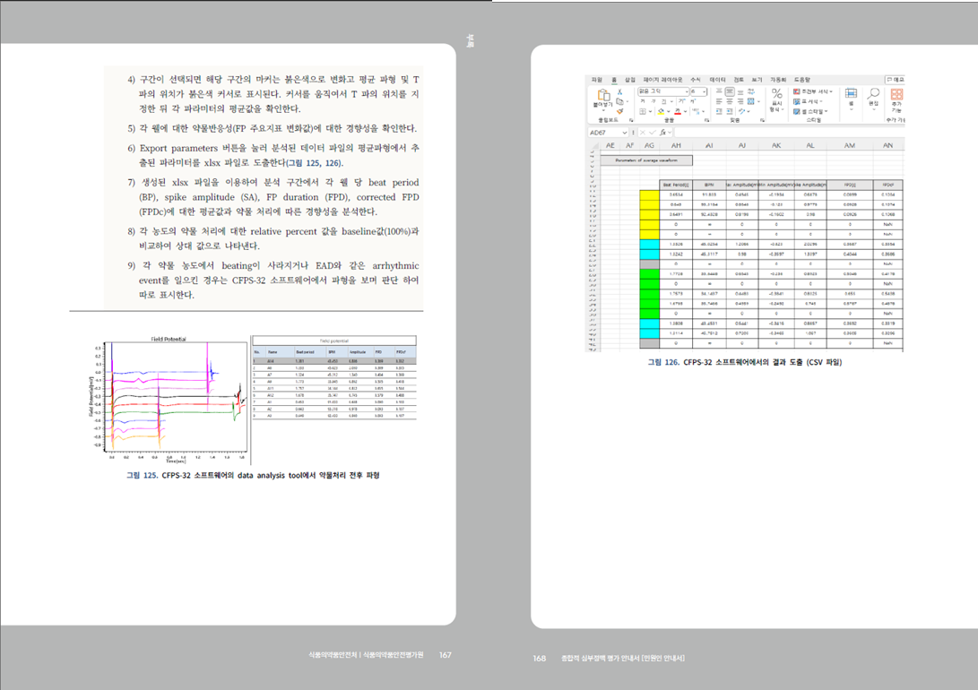The width and height of the screenshot is (978, 690).
Task: Click page number 168 in footer
Action: pyautogui.click(x=540, y=659)
